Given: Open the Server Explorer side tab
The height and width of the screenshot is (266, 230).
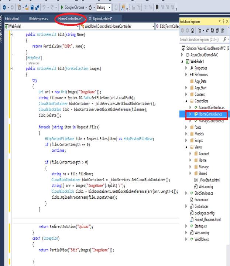Looking at the screenshot, I should click(x=1, y=28).
